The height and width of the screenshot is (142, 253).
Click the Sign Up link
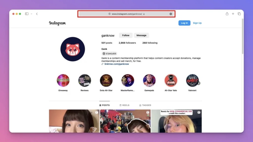tap(197, 23)
